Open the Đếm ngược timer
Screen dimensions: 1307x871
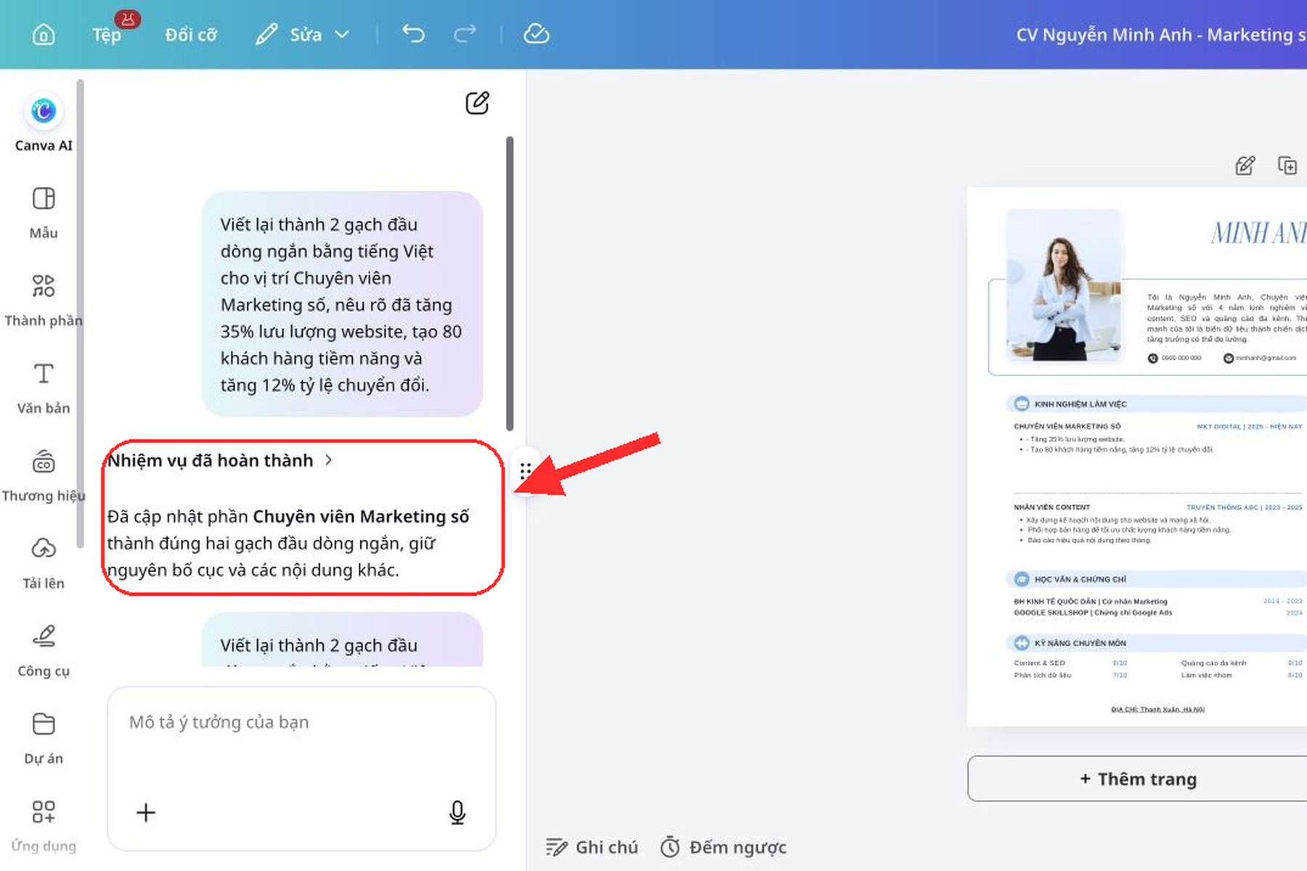click(723, 847)
